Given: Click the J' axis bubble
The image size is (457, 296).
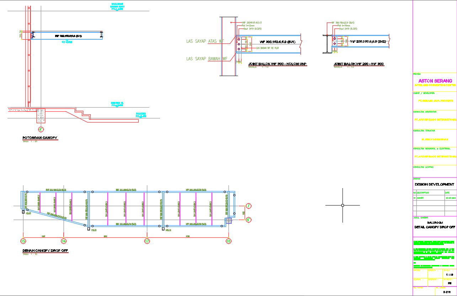Looking at the screenshot, I should pos(249,206).
